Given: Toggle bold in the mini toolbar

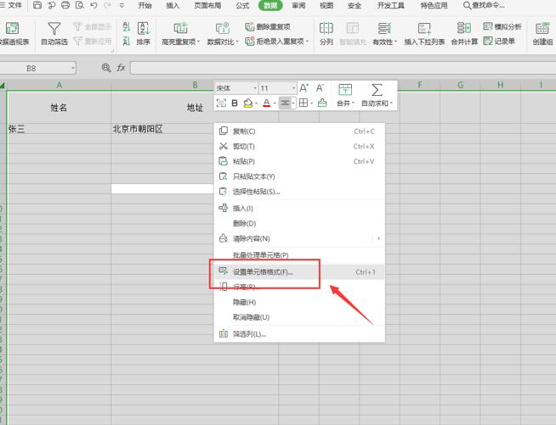Looking at the screenshot, I should (x=235, y=103).
